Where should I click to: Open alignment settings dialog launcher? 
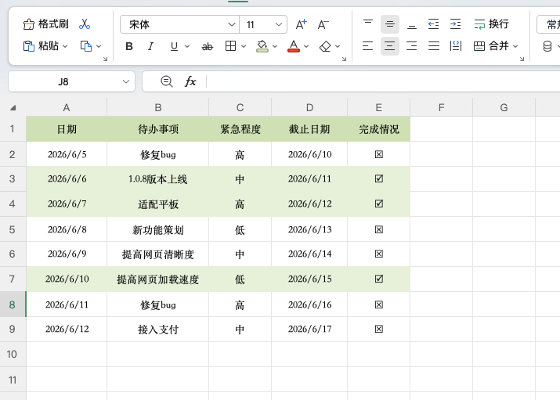[x=522, y=59]
